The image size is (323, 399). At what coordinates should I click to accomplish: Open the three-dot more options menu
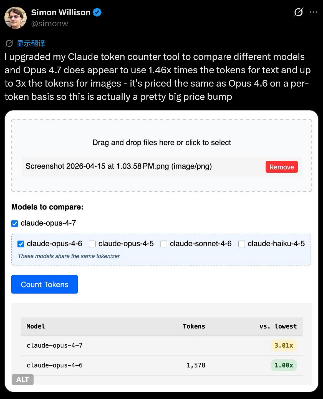pos(314,12)
